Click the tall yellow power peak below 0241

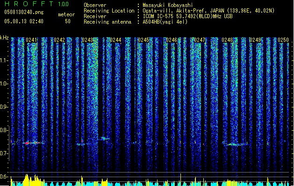coord(27,180)
